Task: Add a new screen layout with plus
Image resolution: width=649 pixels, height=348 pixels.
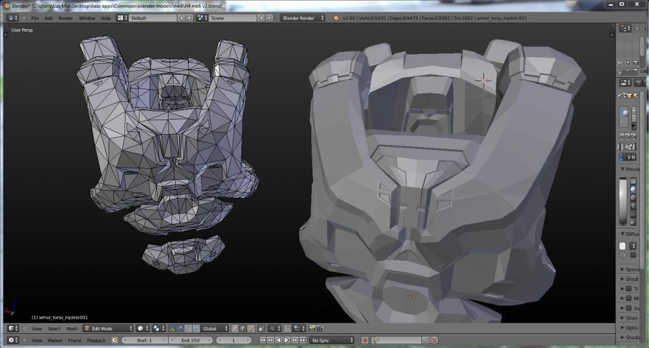Action: coord(181,18)
